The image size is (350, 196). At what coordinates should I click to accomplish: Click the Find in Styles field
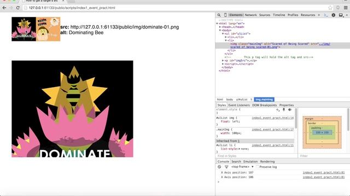click(256, 156)
